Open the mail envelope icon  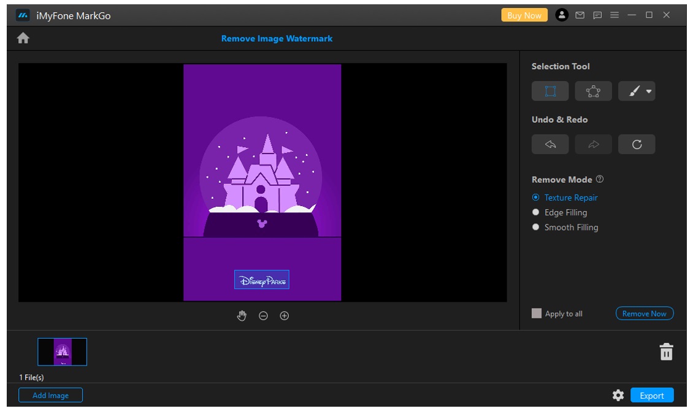pyautogui.click(x=580, y=15)
